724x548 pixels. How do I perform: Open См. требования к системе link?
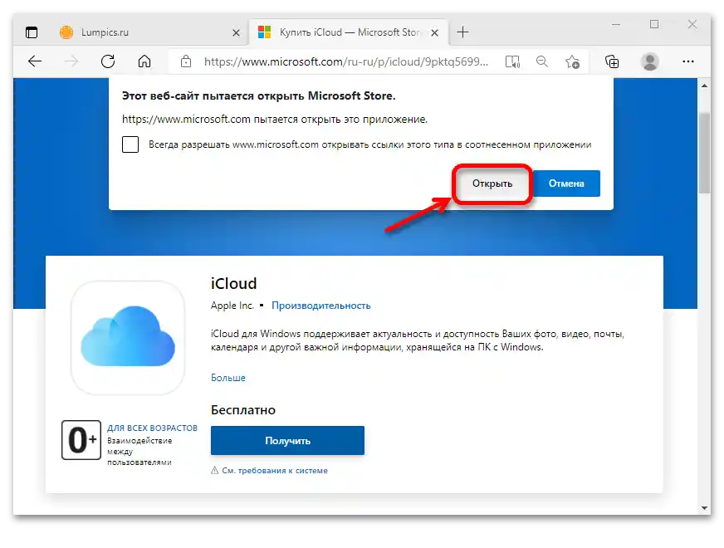pyautogui.click(x=274, y=471)
